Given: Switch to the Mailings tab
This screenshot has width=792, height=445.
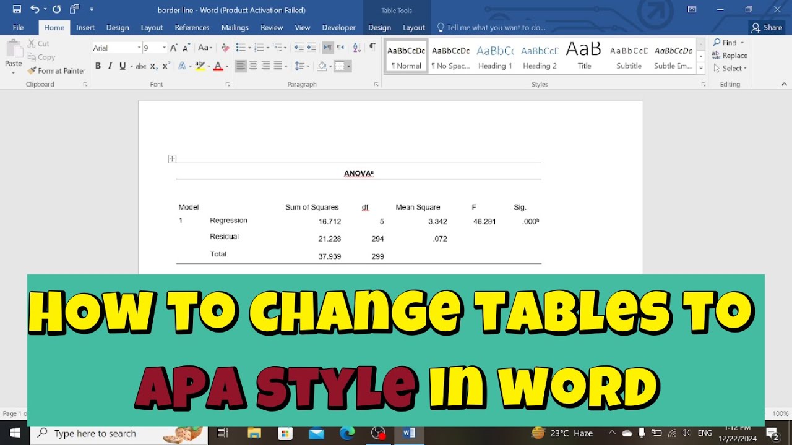Looking at the screenshot, I should pyautogui.click(x=235, y=28).
